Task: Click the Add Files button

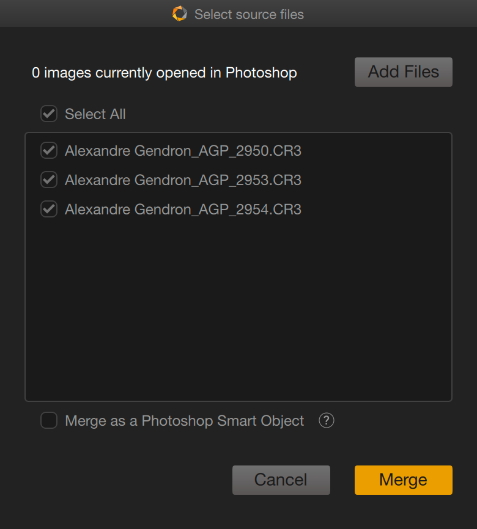Action: [404, 72]
